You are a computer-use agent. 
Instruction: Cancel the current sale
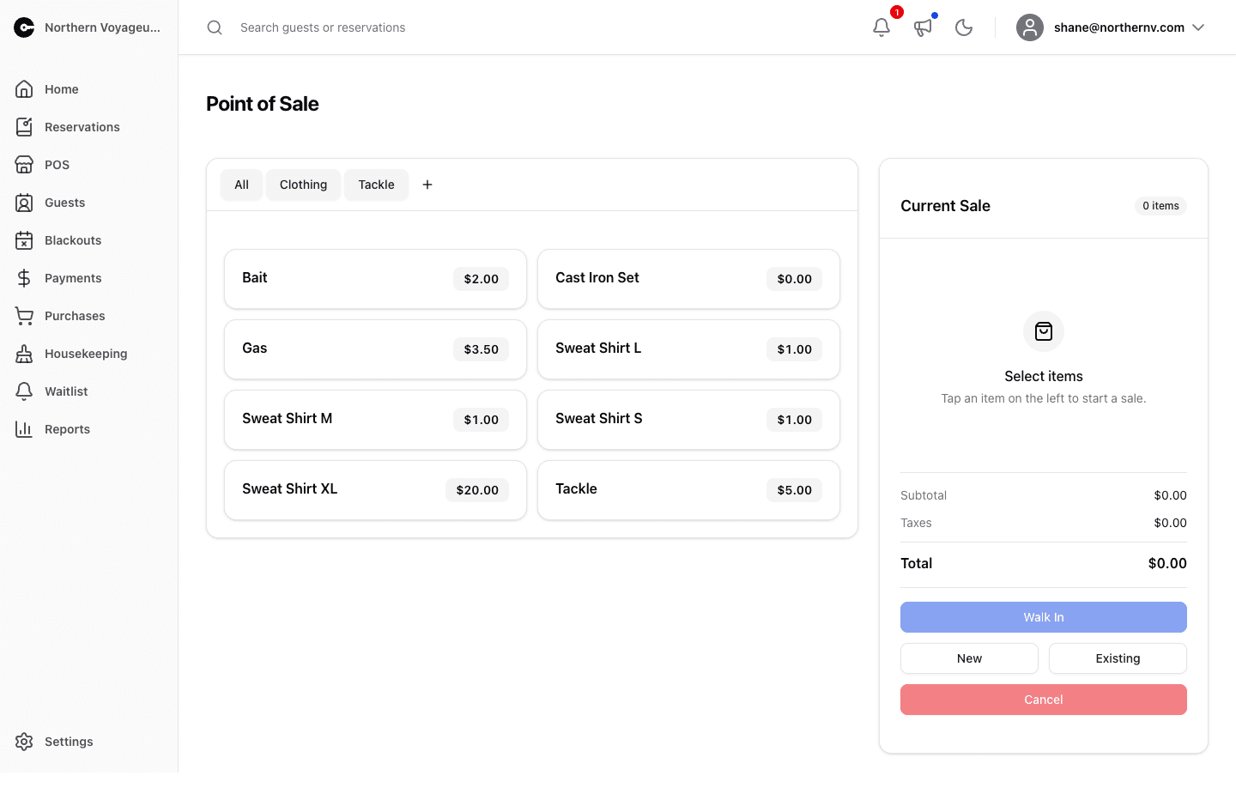click(1044, 700)
